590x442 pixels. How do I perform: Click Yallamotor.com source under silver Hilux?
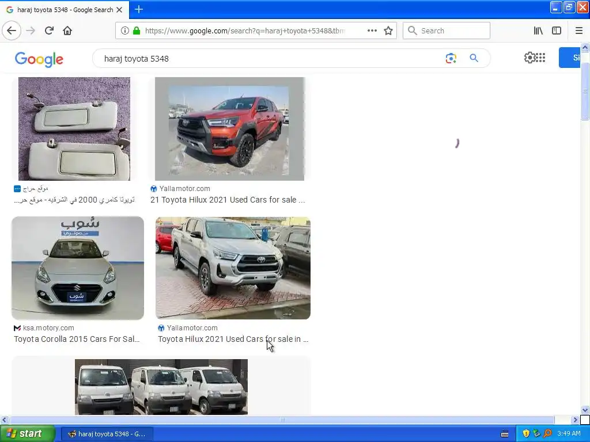[x=192, y=328]
